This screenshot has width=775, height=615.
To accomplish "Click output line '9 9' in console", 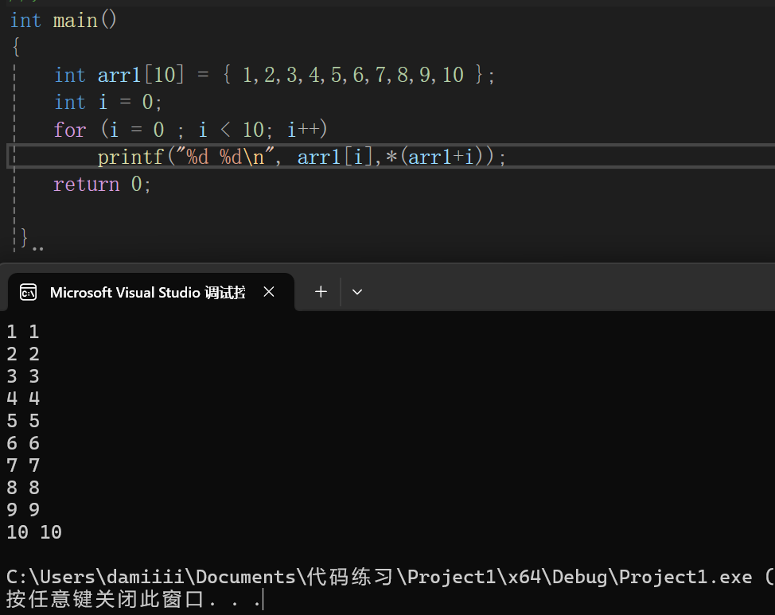I will (x=23, y=510).
